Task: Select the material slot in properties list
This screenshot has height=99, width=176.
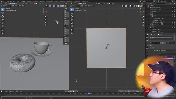Action: (161, 37)
